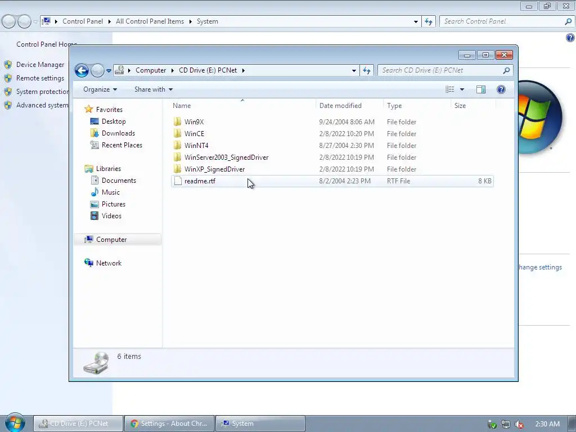576x432 pixels.
Task: Sort by the Type column header
Action: (417, 105)
